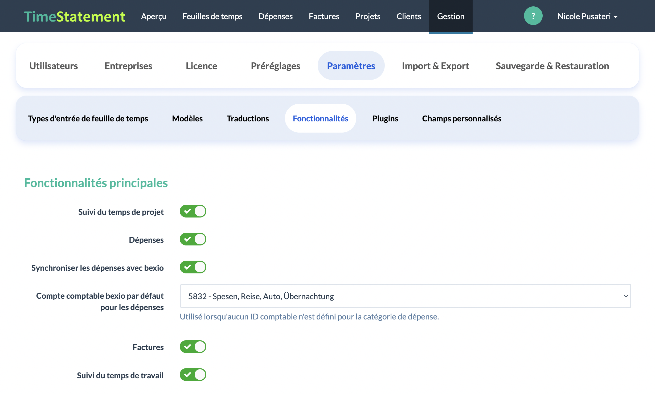The height and width of the screenshot is (394, 655).
Task: Click the Fonctionnalités principales heading
Action: coord(96,183)
